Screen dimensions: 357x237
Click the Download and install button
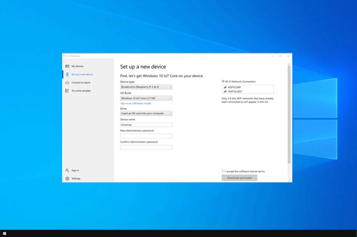239,178
